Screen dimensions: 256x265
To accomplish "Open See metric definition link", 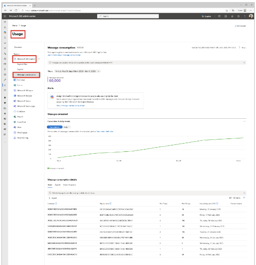I will [105, 132].
